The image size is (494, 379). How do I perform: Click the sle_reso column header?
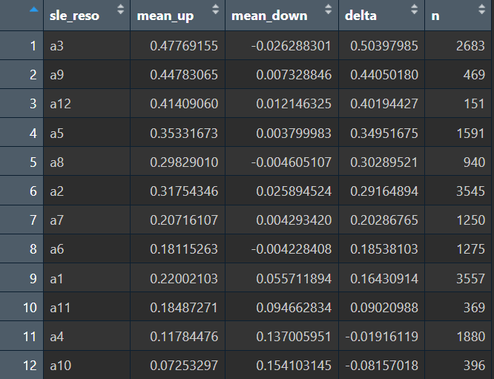point(87,15)
